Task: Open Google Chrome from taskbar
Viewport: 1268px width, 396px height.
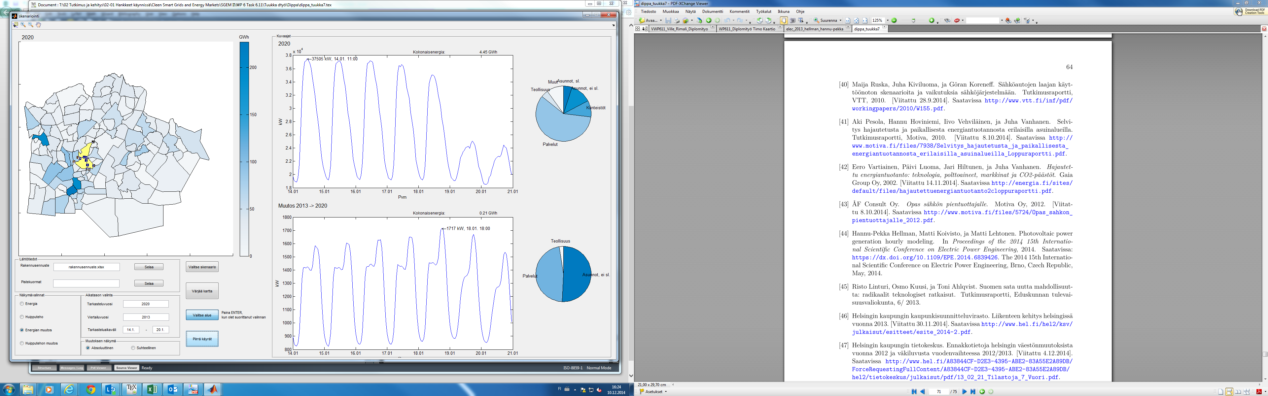Action: (x=90, y=389)
